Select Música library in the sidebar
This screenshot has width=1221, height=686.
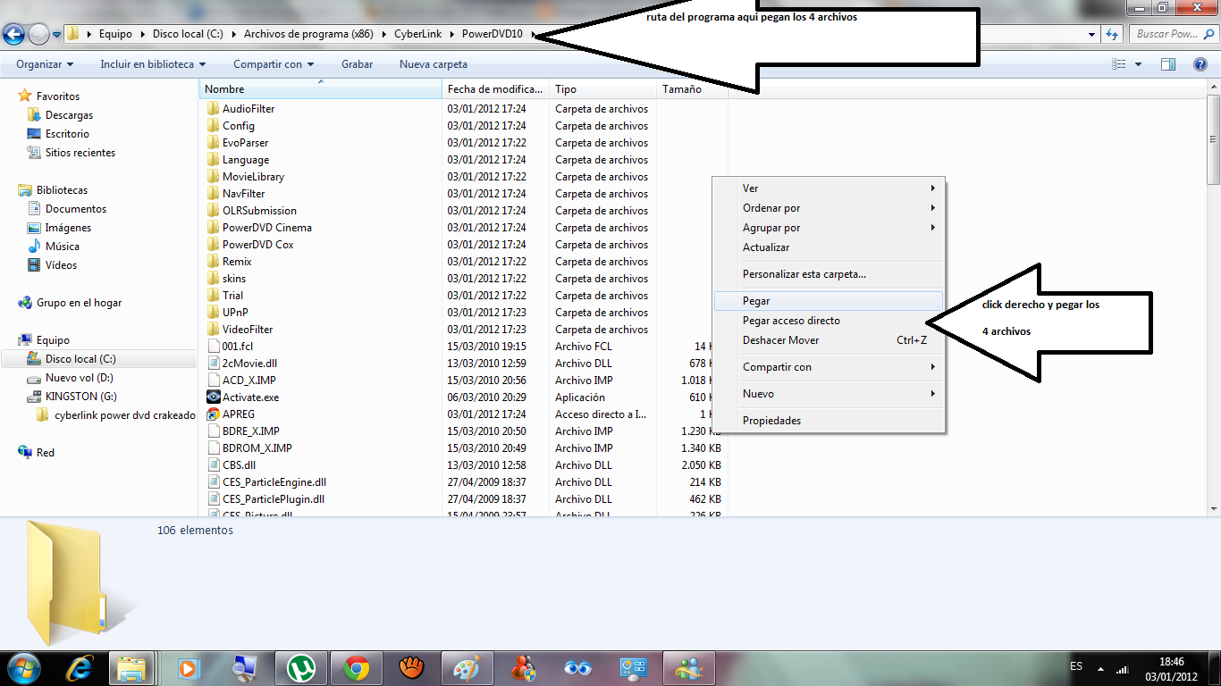62,247
